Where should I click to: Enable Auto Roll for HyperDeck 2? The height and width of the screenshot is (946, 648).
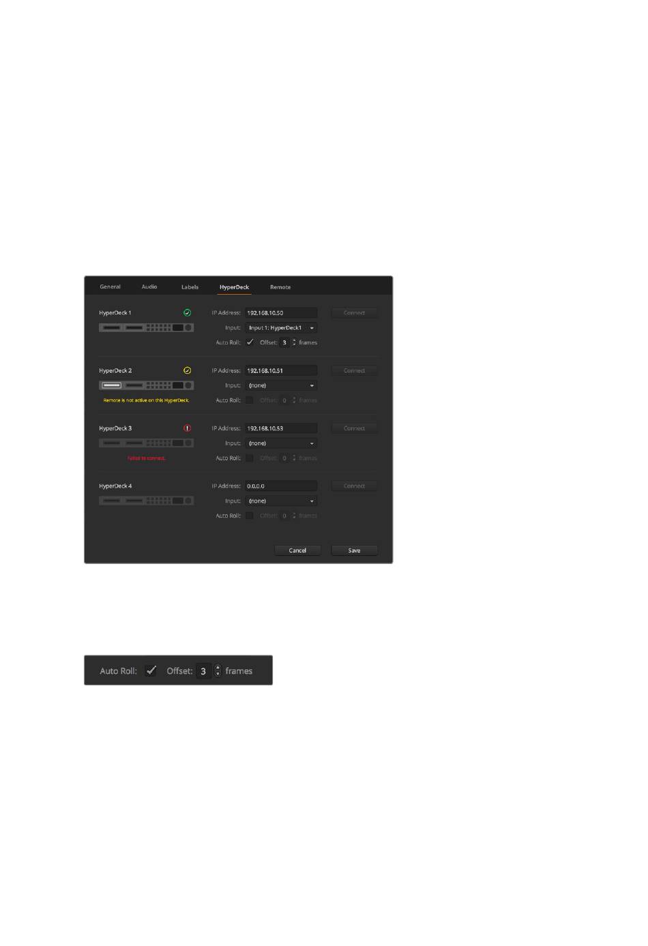(x=250, y=400)
